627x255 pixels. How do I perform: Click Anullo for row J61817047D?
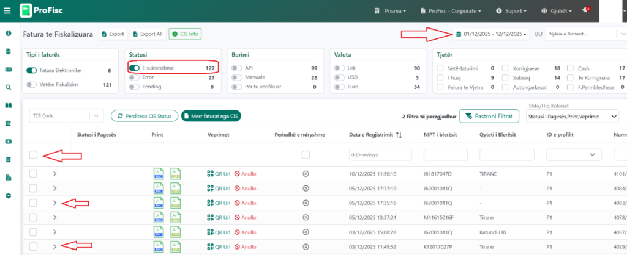tap(245, 174)
